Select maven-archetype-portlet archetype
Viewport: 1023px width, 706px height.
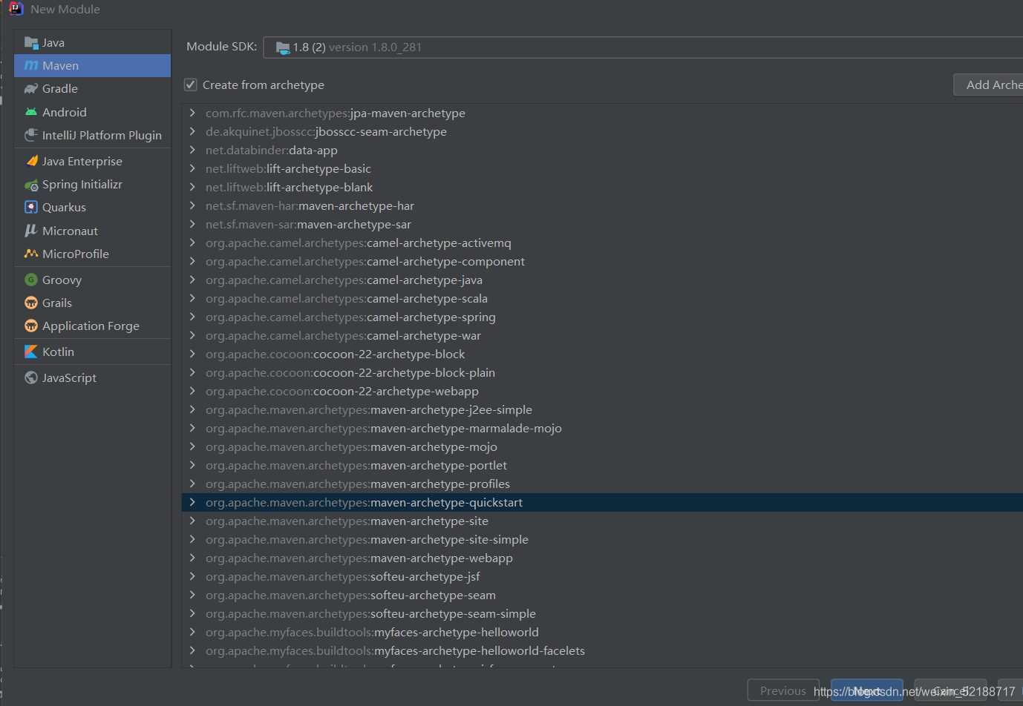(602, 465)
